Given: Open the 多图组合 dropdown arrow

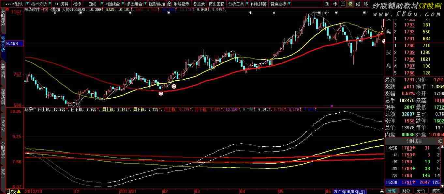Looking at the screenshot, I should click(145, 4).
